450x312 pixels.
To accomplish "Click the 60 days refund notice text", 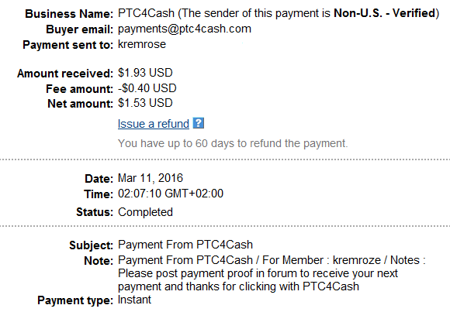I will pyautogui.click(x=233, y=143).
